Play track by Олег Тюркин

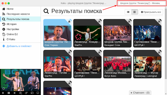coord(57,33)
